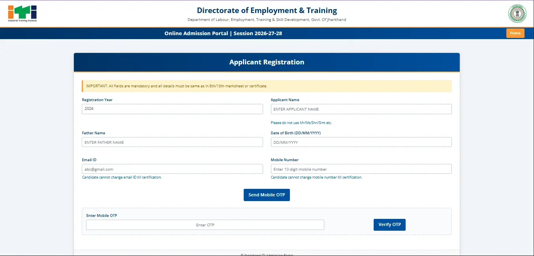Click the 'Date of Birth (DD/MM/YYYY)' label
534x256 pixels.
[295, 133]
